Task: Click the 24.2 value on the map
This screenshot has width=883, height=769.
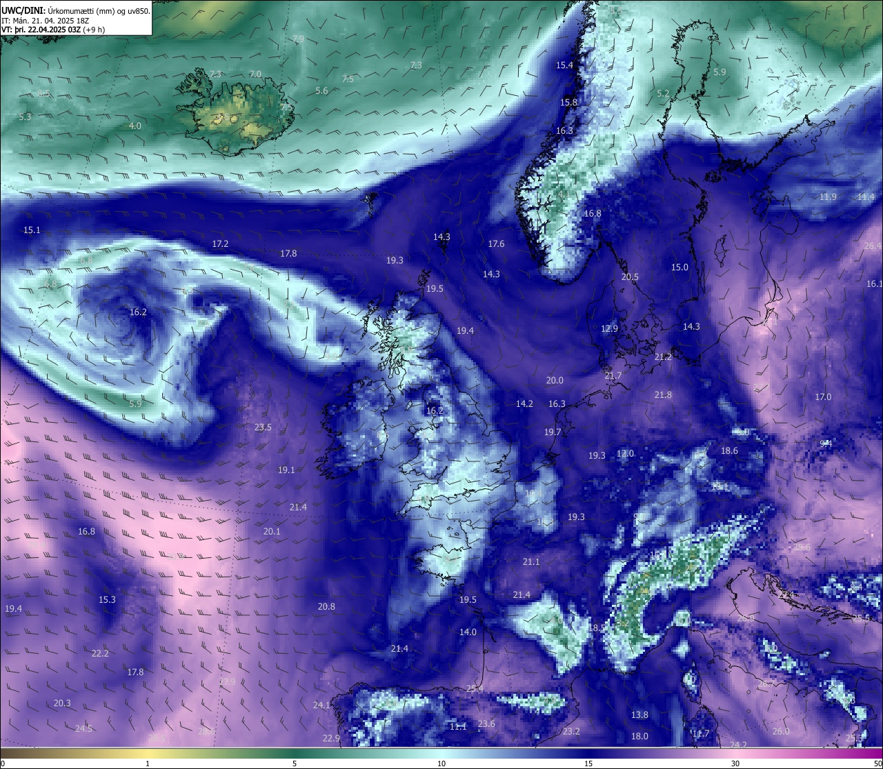Action: point(738,745)
